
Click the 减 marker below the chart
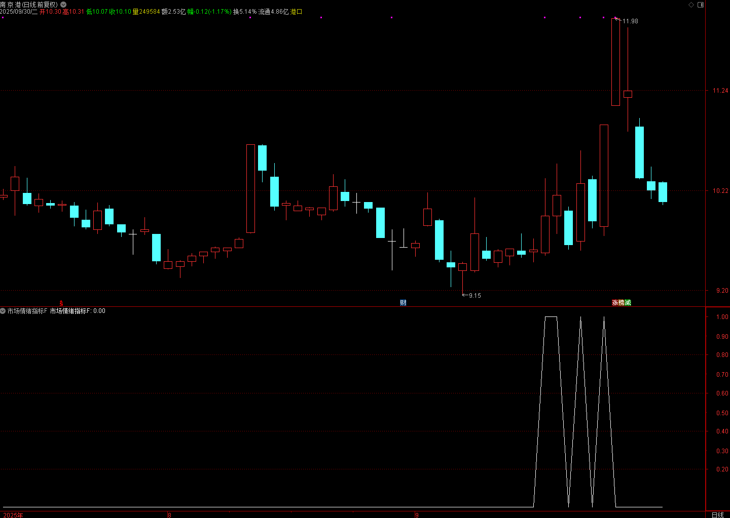[628, 303]
